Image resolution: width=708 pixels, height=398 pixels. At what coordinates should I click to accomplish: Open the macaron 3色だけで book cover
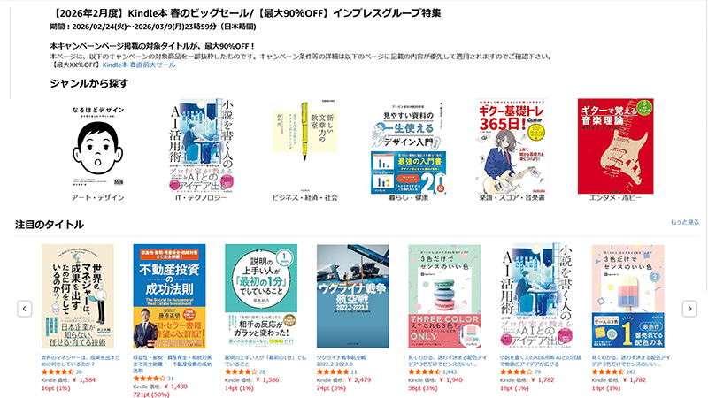click(444, 296)
